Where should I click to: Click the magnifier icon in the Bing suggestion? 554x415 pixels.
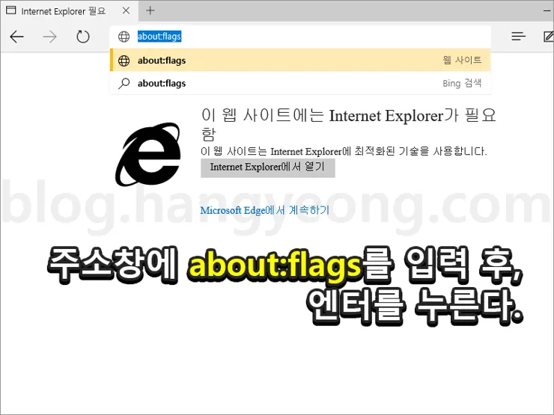point(124,83)
